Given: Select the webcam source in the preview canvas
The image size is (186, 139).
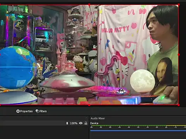Looking at the screenshot, I should 89,55.
